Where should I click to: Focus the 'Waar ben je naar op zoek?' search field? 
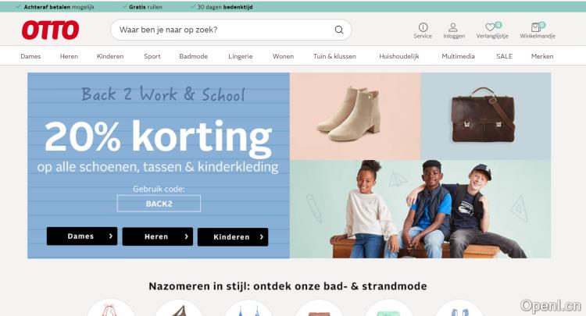(x=231, y=30)
